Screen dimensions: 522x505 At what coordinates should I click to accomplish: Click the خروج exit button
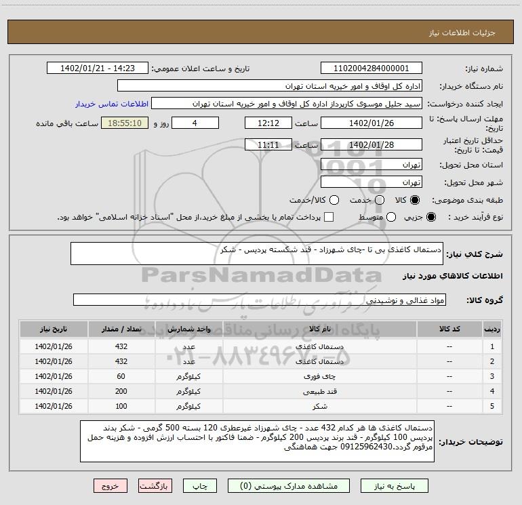(111, 486)
